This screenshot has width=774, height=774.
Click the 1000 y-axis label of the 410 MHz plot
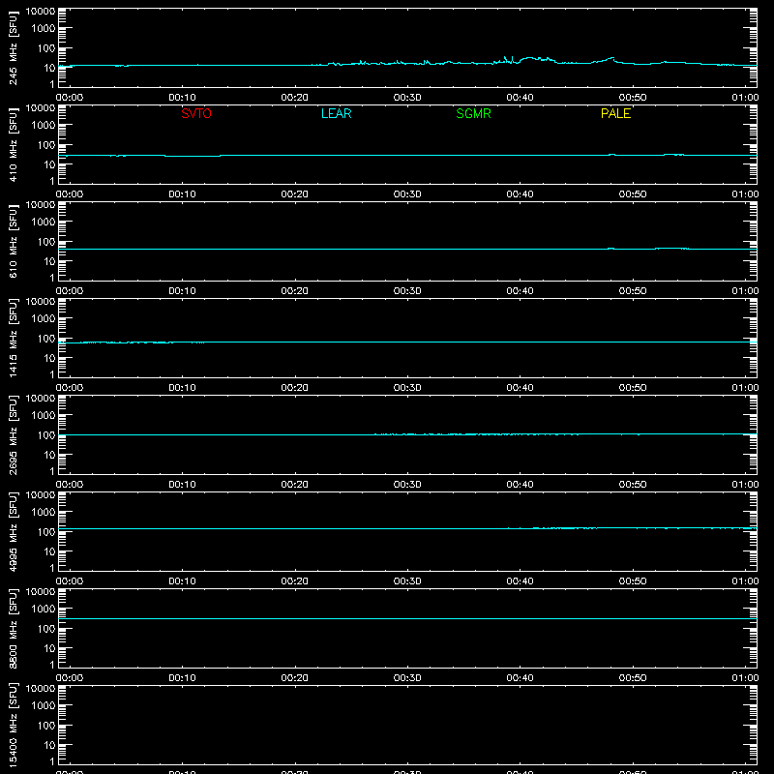(x=44, y=126)
